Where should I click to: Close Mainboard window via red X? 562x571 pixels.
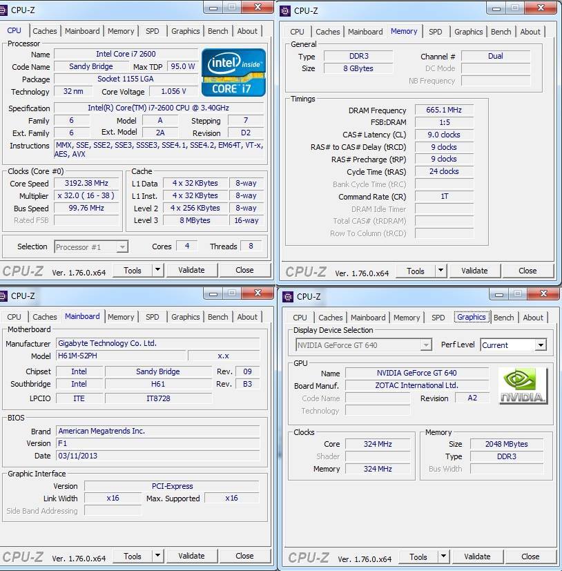point(258,293)
